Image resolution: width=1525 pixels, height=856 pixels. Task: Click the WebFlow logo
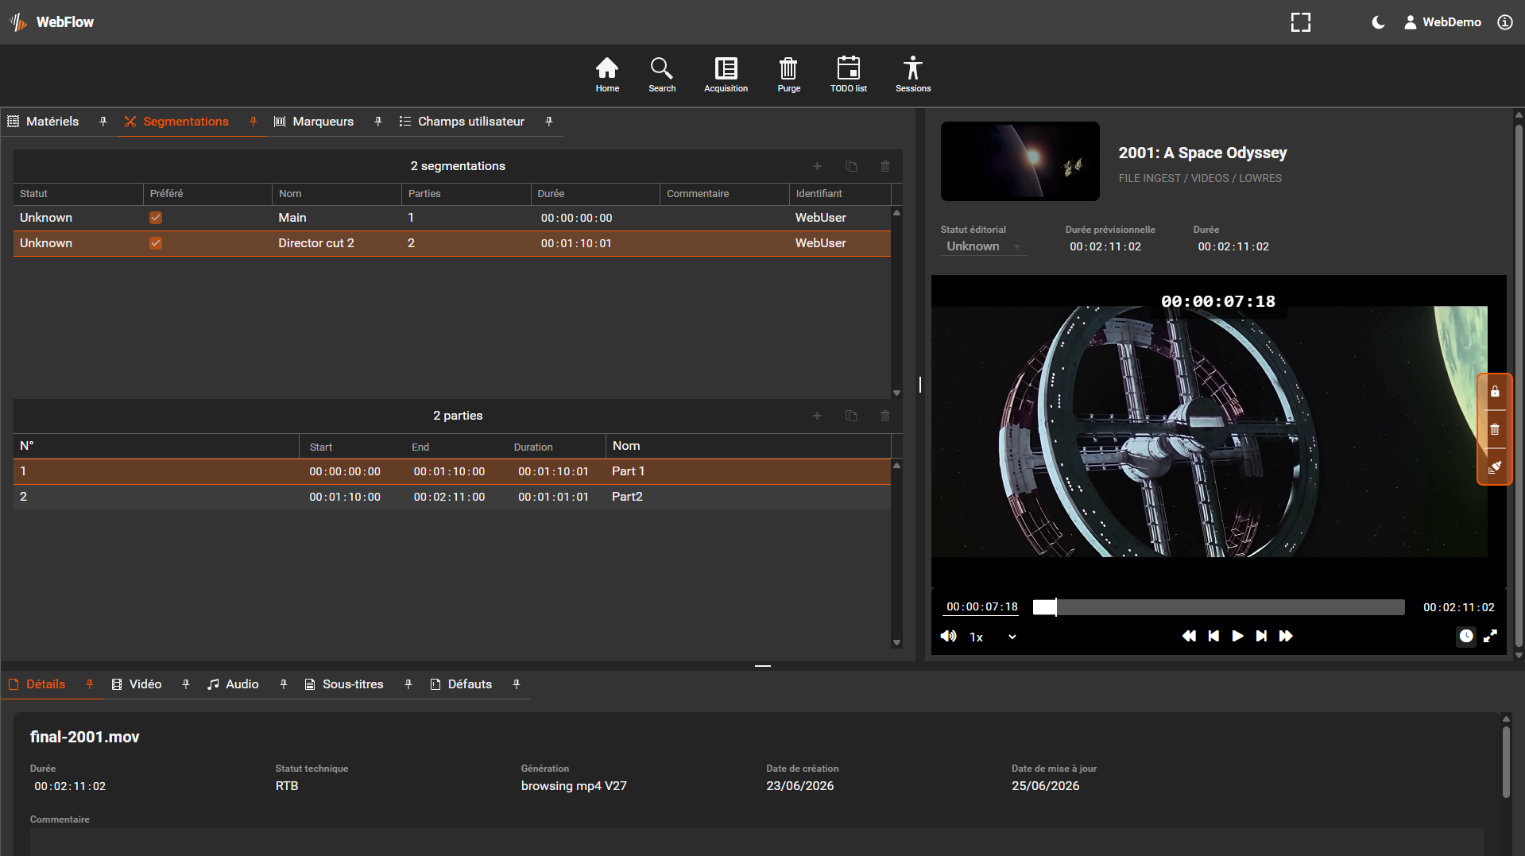click(52, 22)
